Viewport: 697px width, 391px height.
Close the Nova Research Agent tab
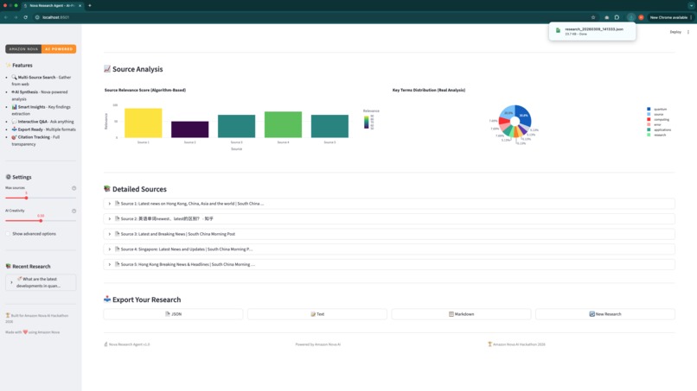coord(80,5)
